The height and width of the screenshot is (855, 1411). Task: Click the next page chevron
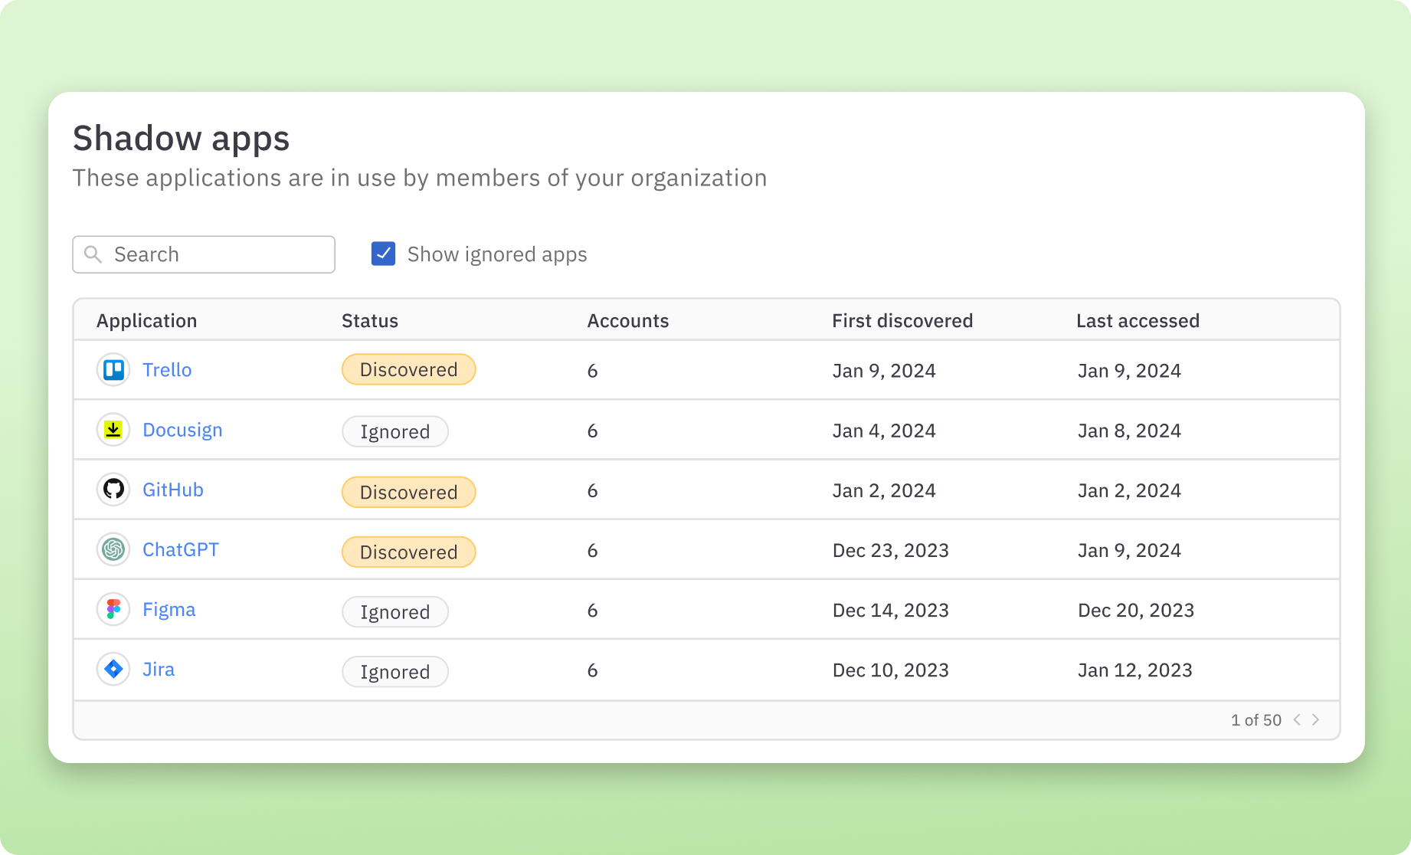[1316, 719]
